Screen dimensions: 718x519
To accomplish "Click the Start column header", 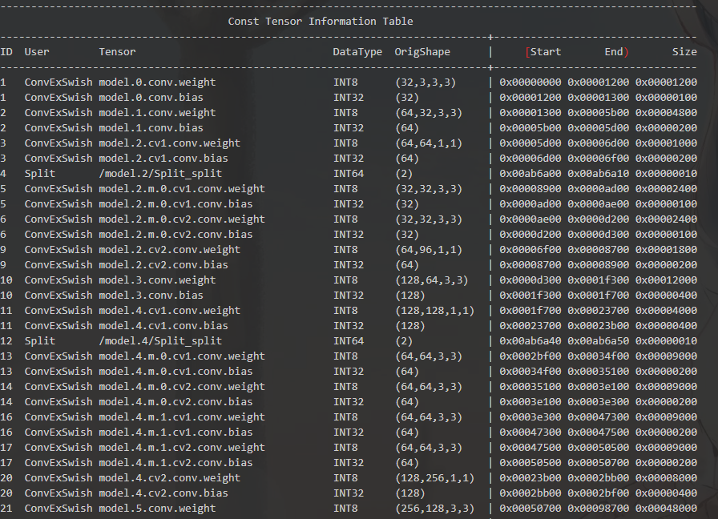I will tap(545, 52).
